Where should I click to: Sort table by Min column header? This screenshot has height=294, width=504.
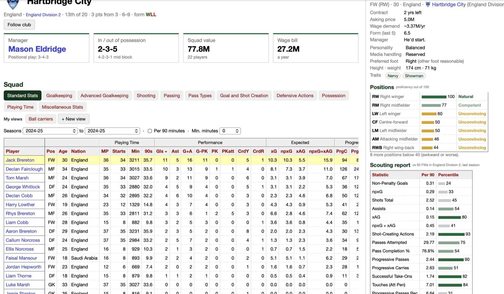135,151
